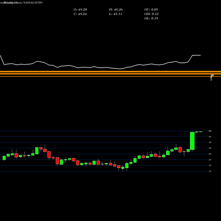
Task: Click the 14 price axis label
Action: [x=210, y=171]
